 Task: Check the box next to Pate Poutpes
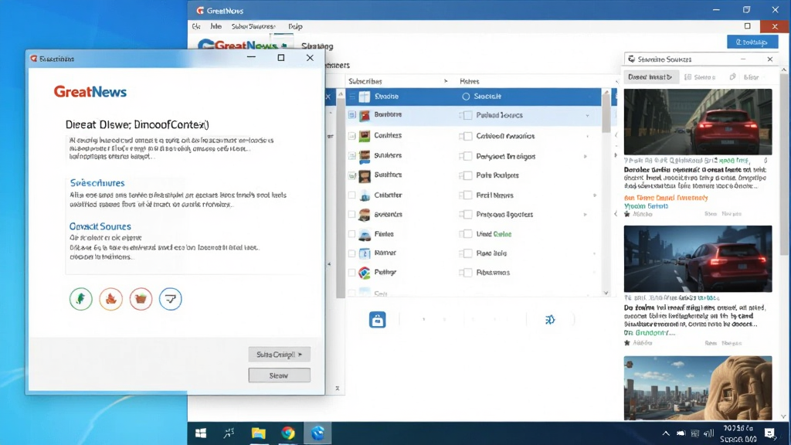467,175
